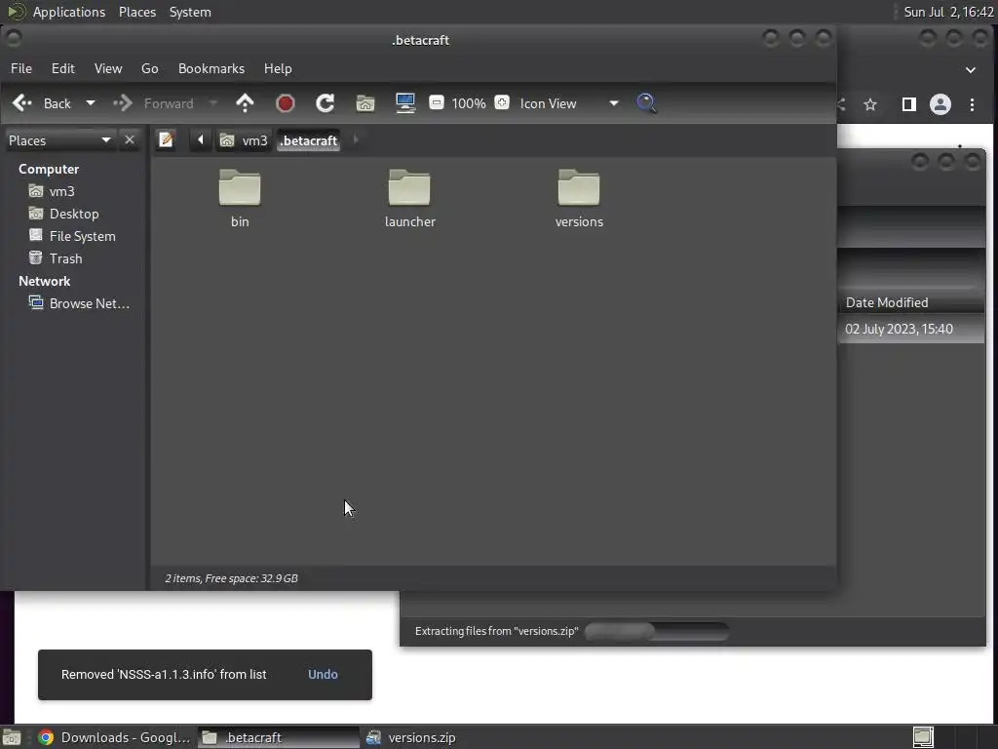Viewport: 998px width, 749px height.
Task: Switch to Downloads - Google Chrome in the taskbar
Action: (115, 737)
